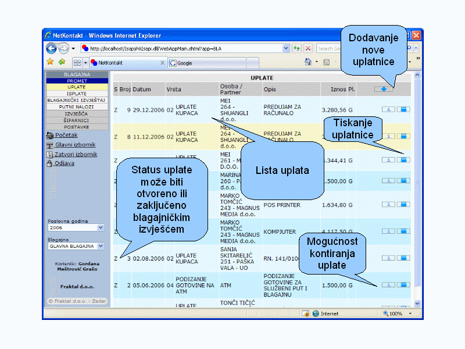Click the Početak house icon
This screenshot has height=349, width=465.
pyautogui.click(x=50, y=136)
